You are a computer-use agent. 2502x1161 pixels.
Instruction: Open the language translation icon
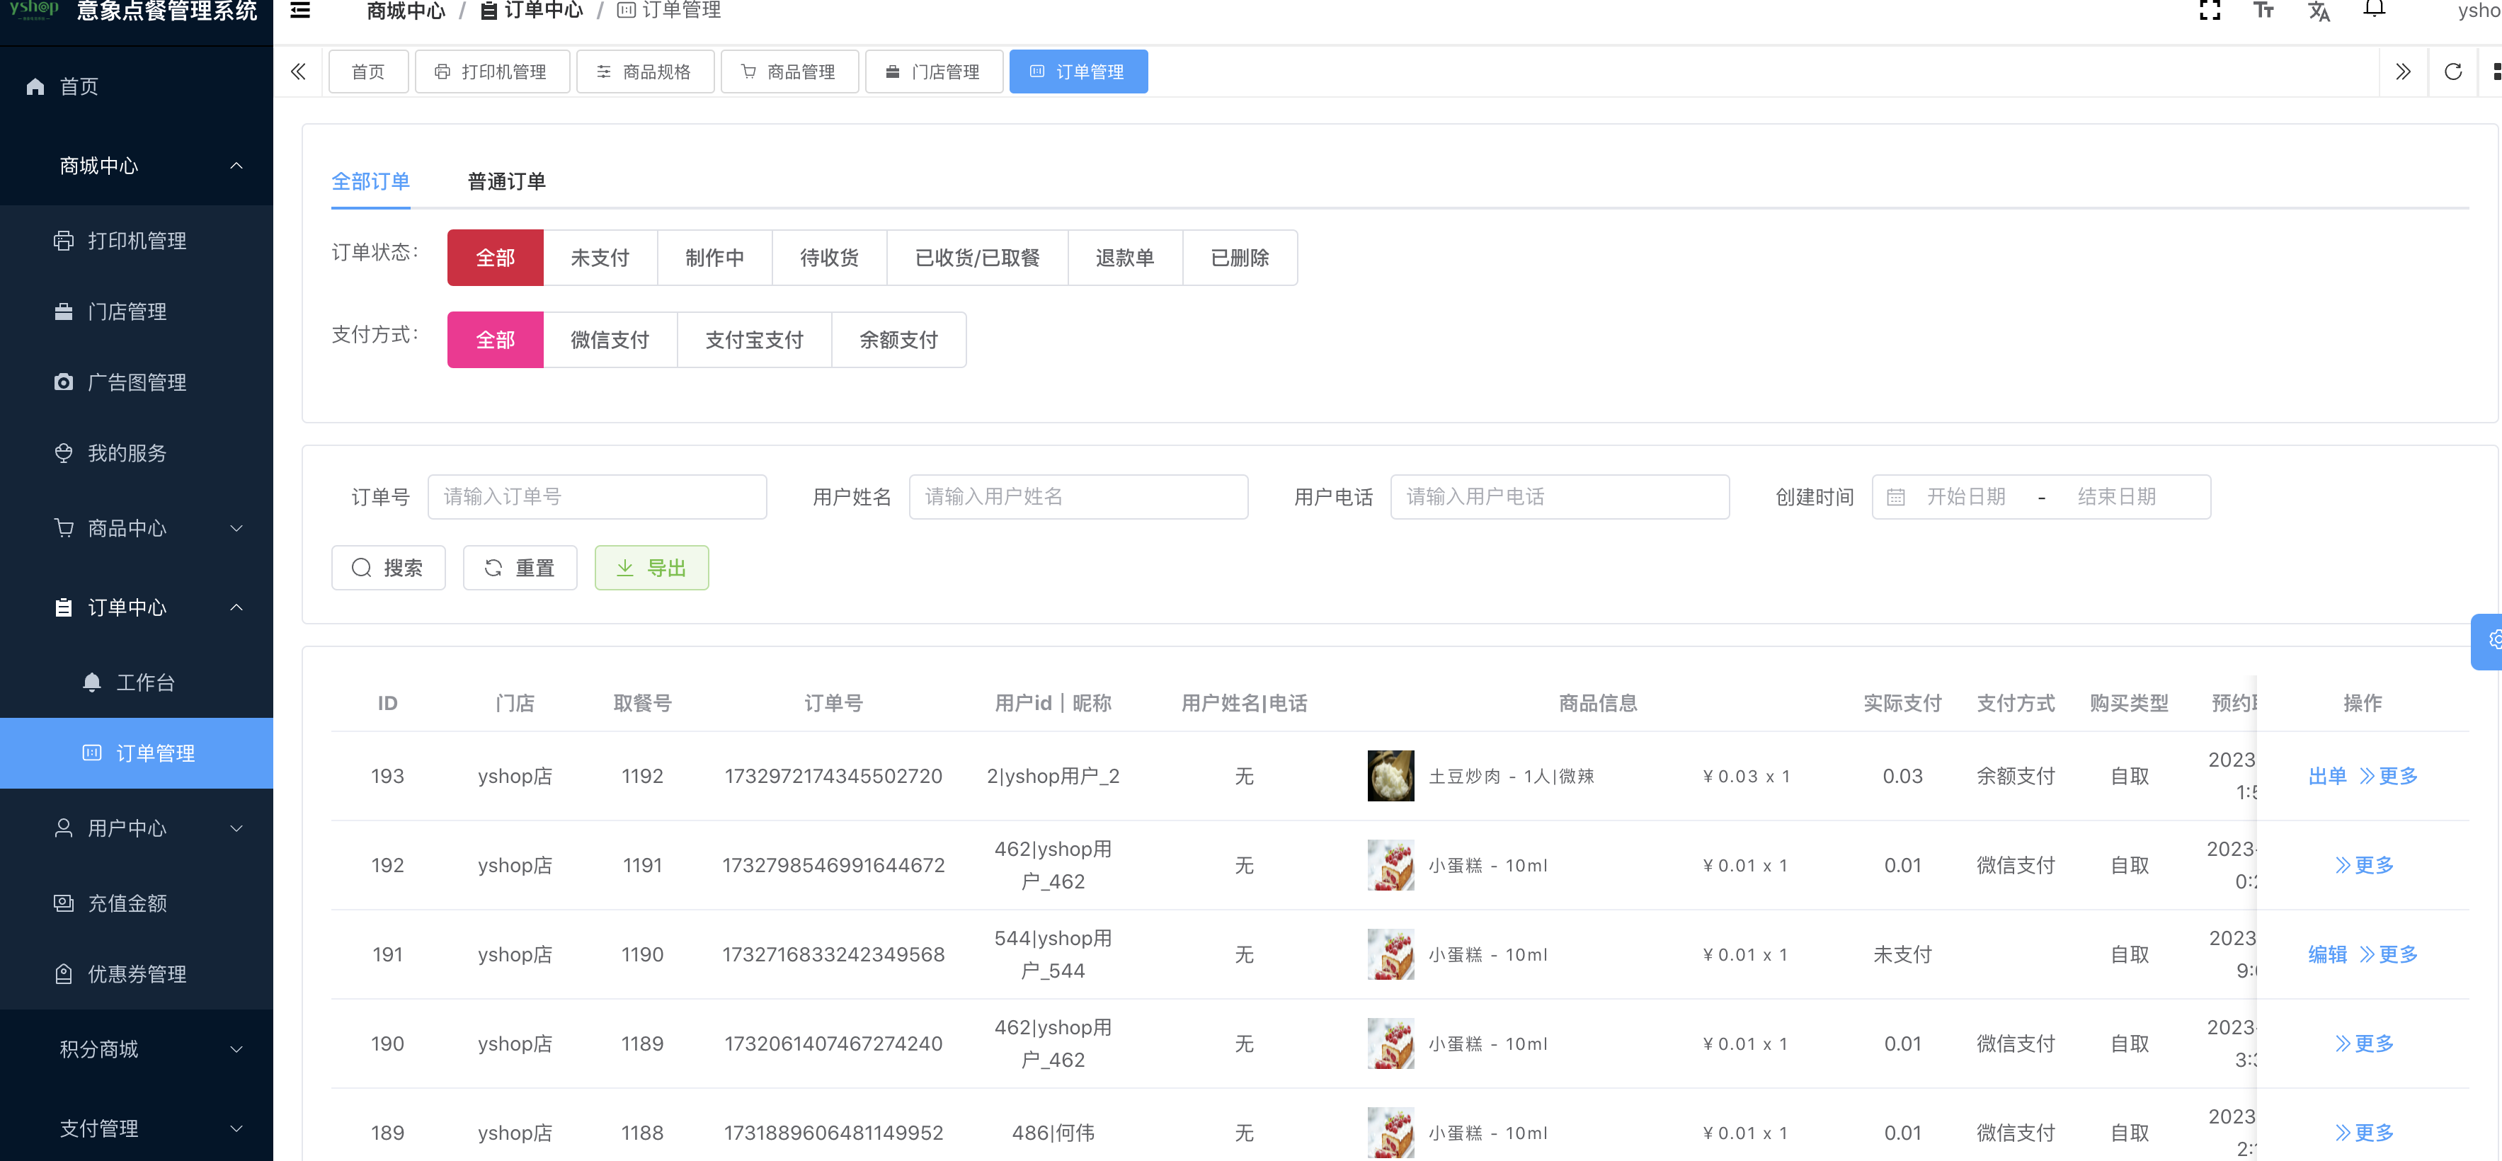(x=2319, y=11)
